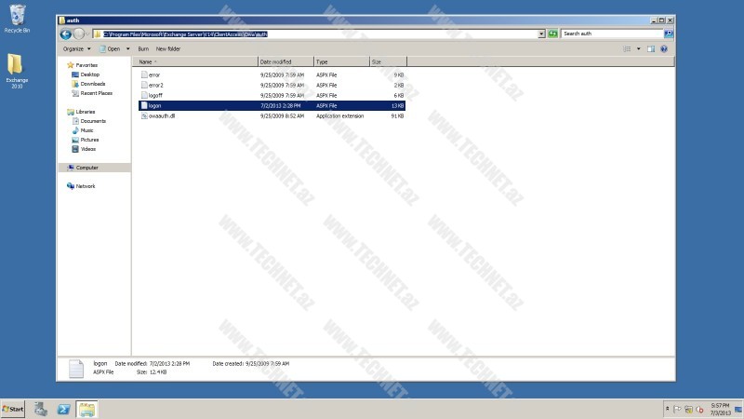Sort by the Size column header
Viewport: 744px width, 419px height.
(388, 61)
